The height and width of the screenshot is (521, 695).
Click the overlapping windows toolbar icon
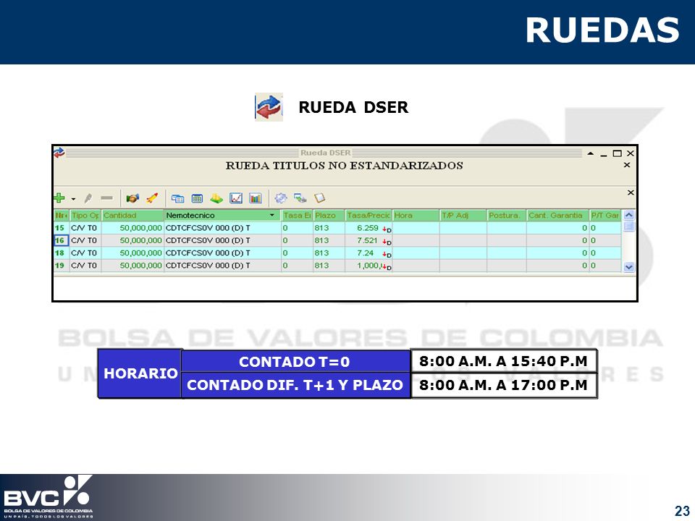coord(178,198)
